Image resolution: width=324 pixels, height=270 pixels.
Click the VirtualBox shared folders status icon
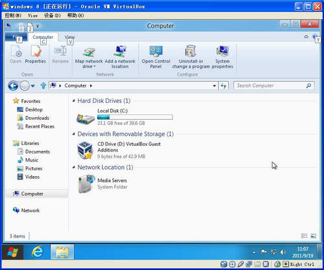[258, 264]
